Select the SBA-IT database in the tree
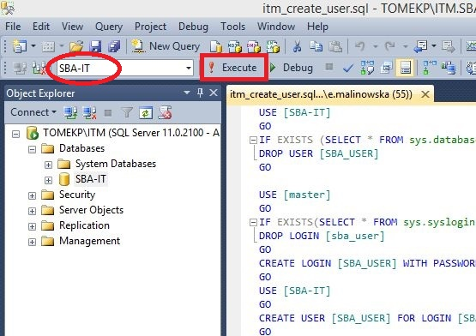This screenshot has height=336, width=476. [x=90, y=179]
